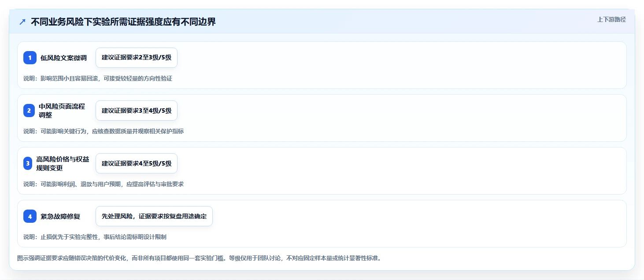Click the 建议证据要求2至3级/5级 pill

click(137, 58)
